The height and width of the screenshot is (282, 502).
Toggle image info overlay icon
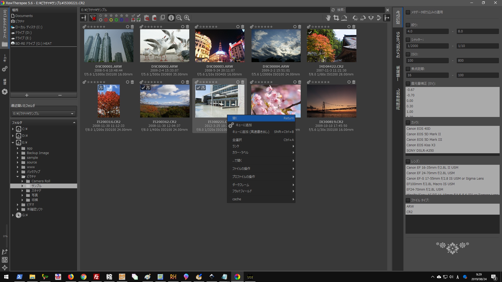pyautogui.click(x=171, y=18)
